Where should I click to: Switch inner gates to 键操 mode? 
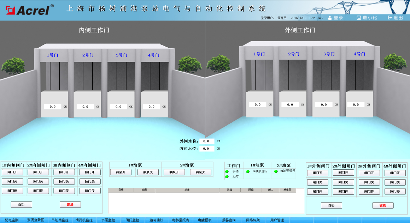coord(70,205)
